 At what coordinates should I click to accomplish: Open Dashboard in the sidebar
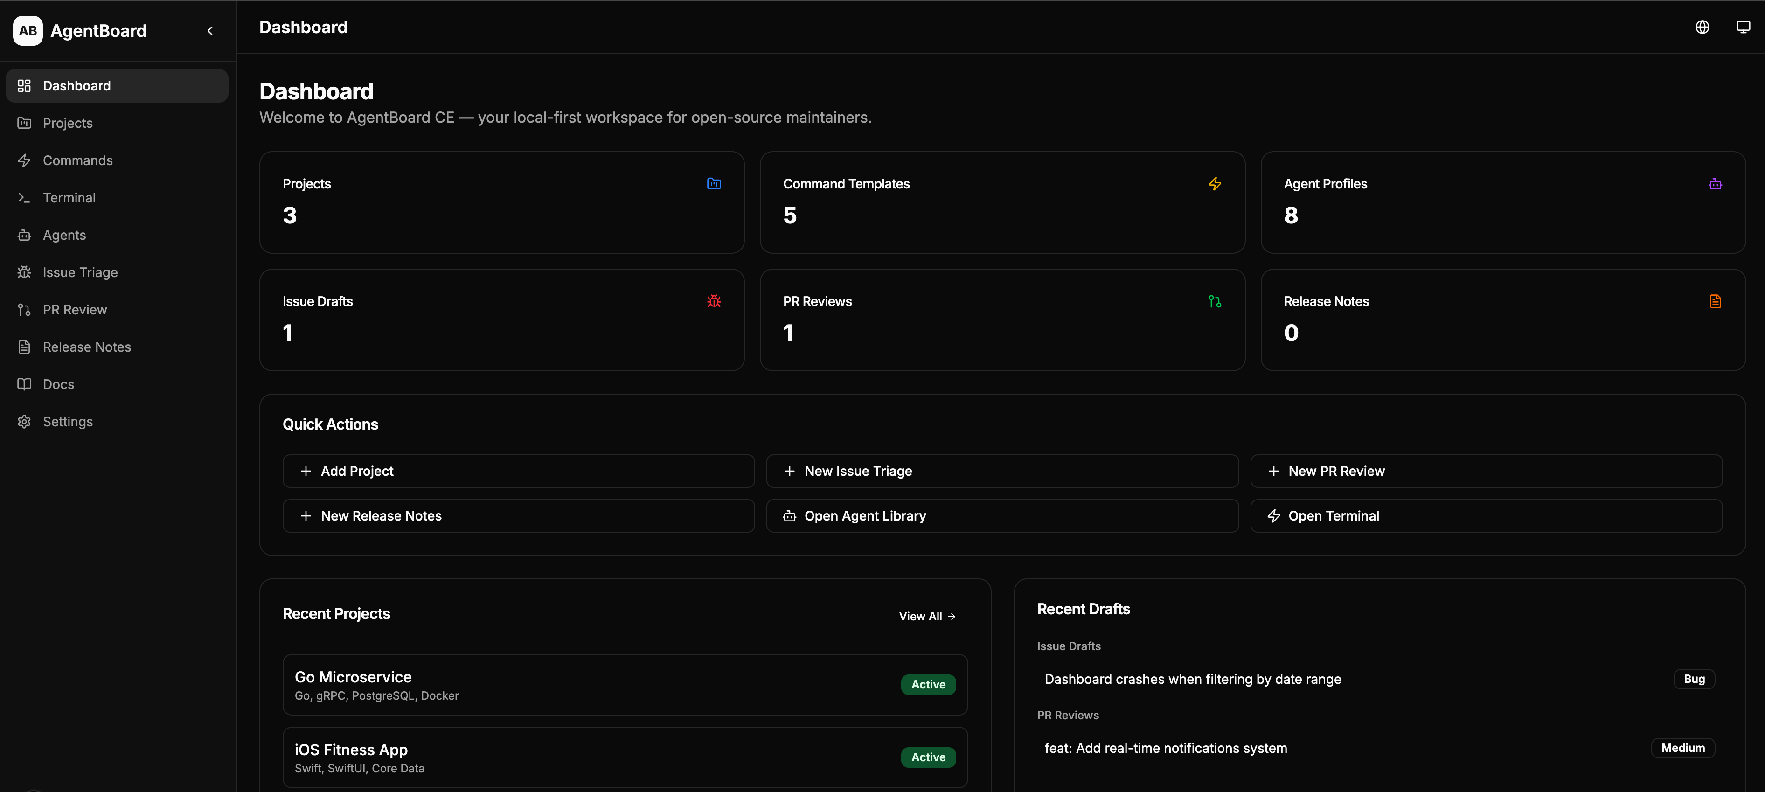pos(117,86)
